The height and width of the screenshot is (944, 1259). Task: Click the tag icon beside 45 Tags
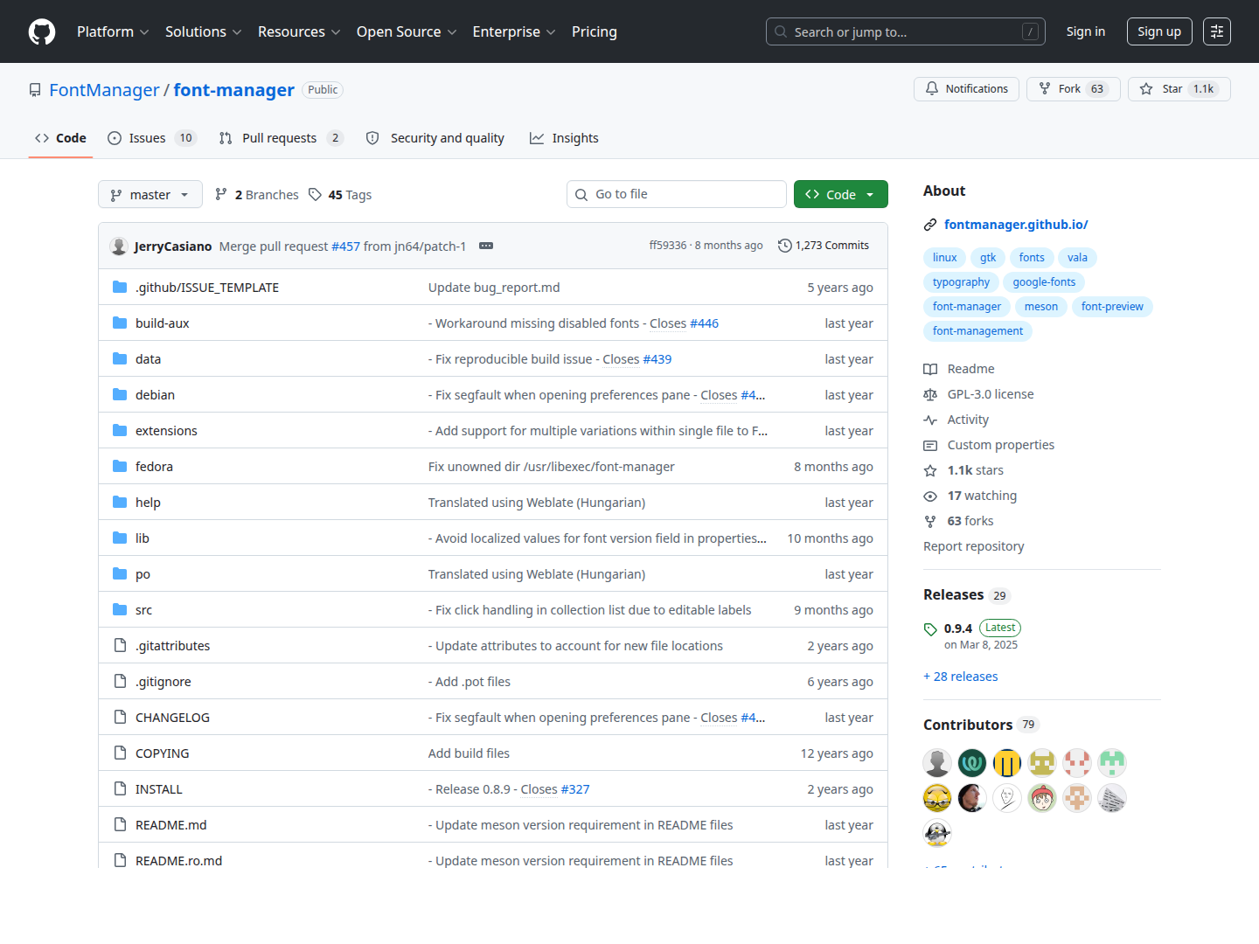point(316,194)
